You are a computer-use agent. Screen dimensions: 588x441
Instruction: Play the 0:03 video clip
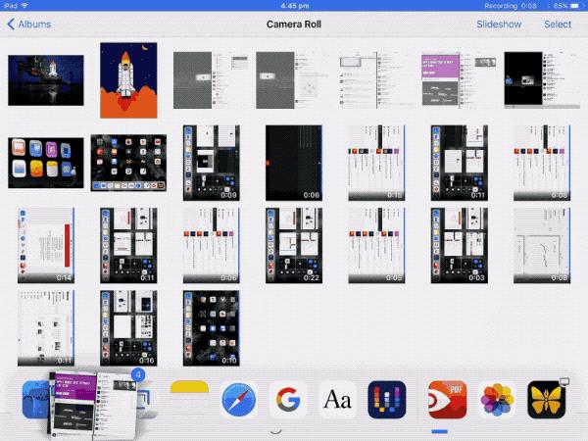click(459, 245)
